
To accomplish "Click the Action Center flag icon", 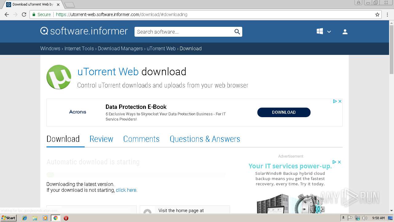I will [x=350, y=218].
